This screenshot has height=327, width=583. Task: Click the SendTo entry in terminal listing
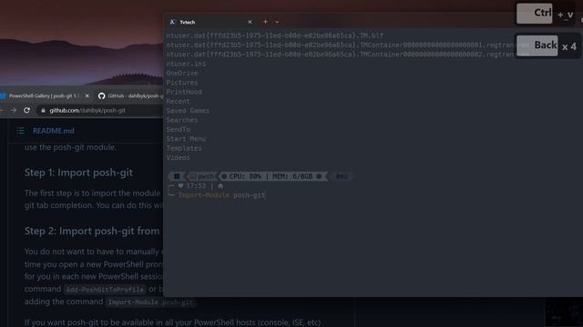tap(178, 129)
